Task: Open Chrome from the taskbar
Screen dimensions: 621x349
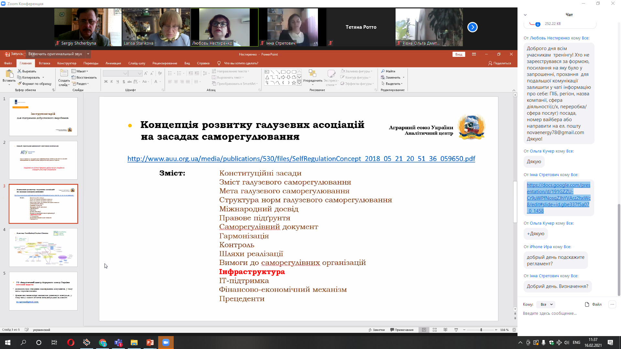Action: pos(103,343)
